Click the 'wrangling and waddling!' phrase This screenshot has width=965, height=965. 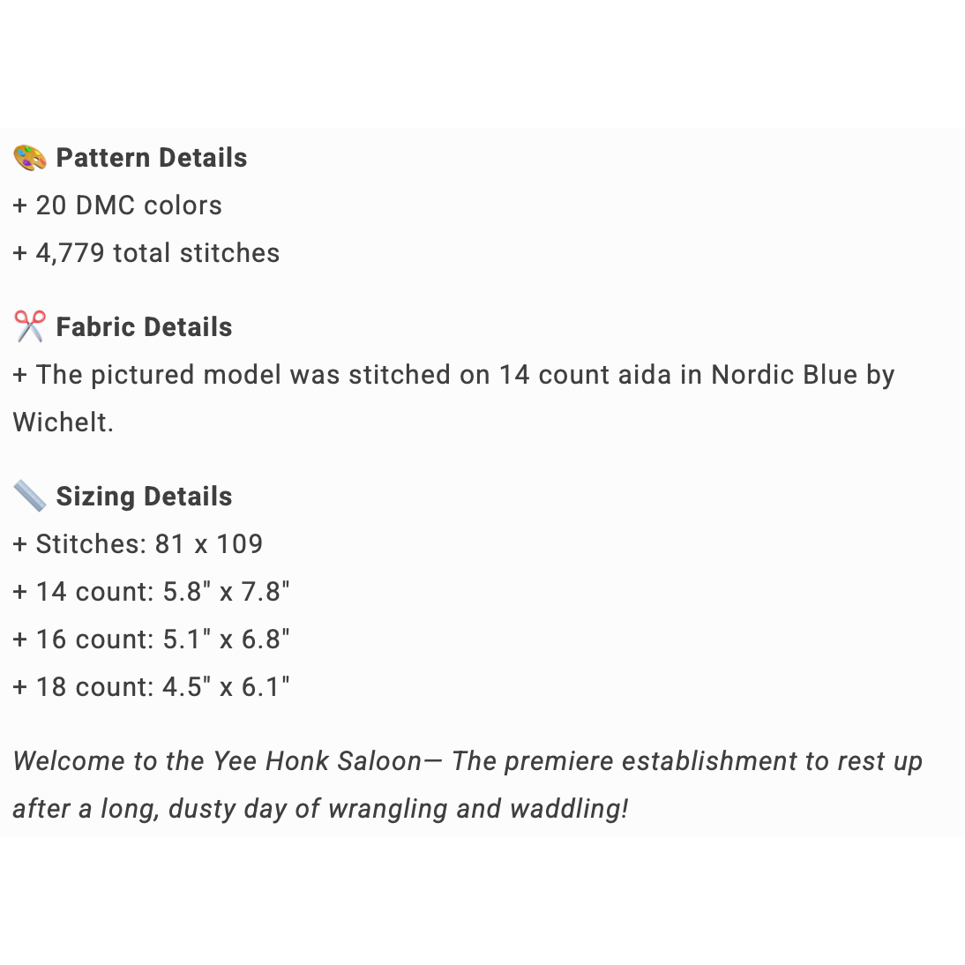(x=477, y=809)
